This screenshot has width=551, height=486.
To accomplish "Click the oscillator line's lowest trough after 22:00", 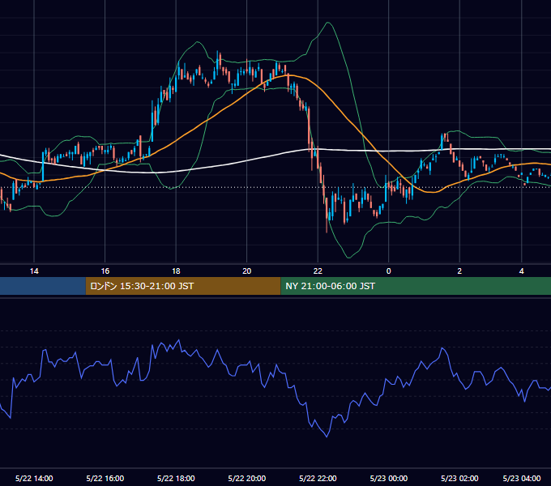I will (327, 437).
